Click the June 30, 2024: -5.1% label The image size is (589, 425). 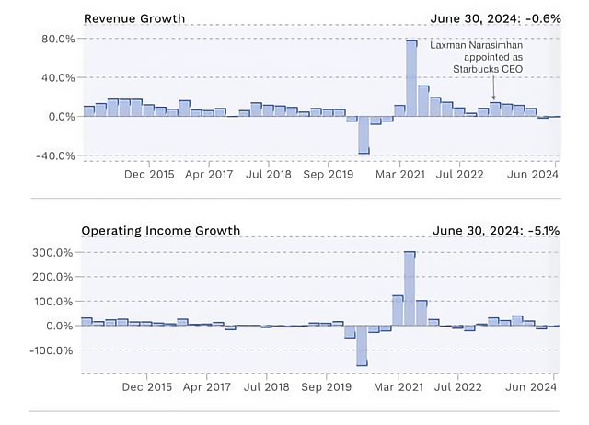496,230
